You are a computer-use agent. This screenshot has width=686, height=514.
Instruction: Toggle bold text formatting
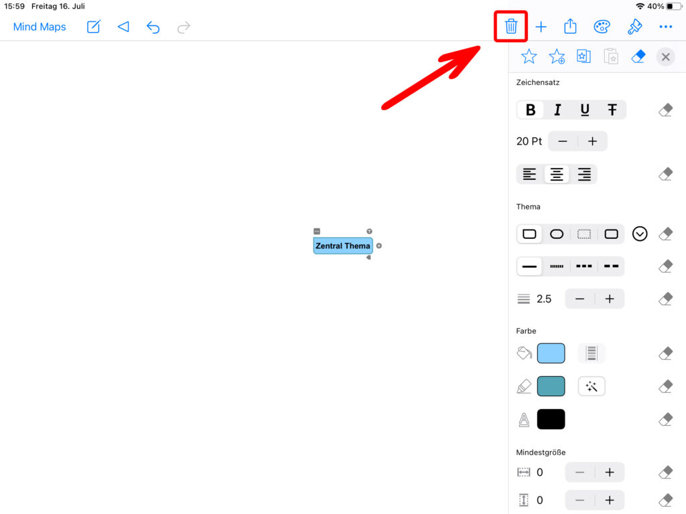point(531,110)
